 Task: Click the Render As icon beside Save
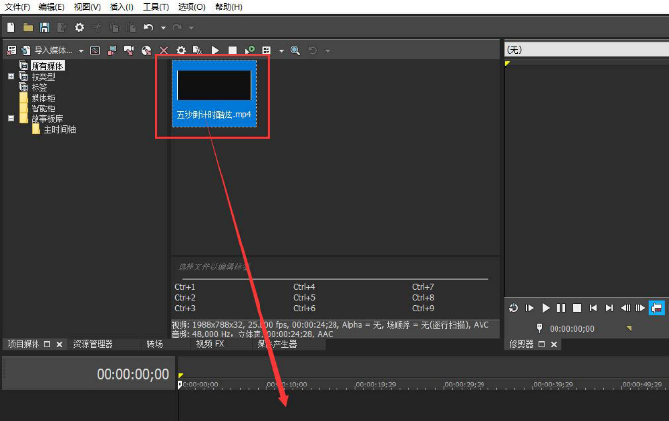pyautogui.click(x=62, y=28)
